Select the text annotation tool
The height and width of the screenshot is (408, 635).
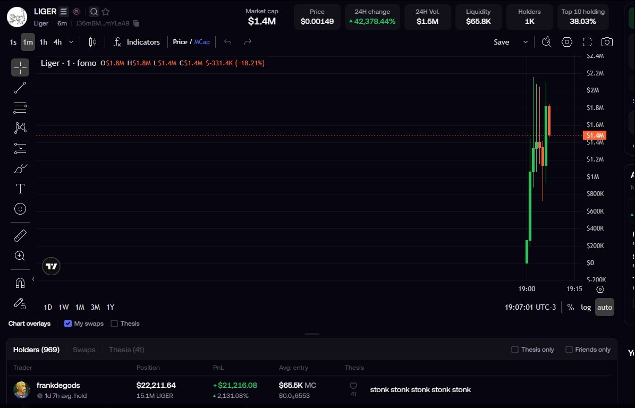20,189
